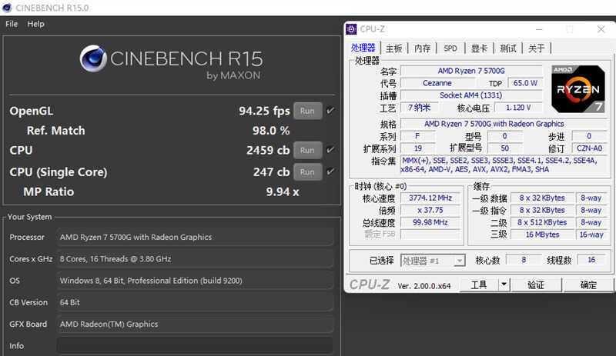Run the CPU (Single Core) benchmark
616x356 pixels.
307,171
